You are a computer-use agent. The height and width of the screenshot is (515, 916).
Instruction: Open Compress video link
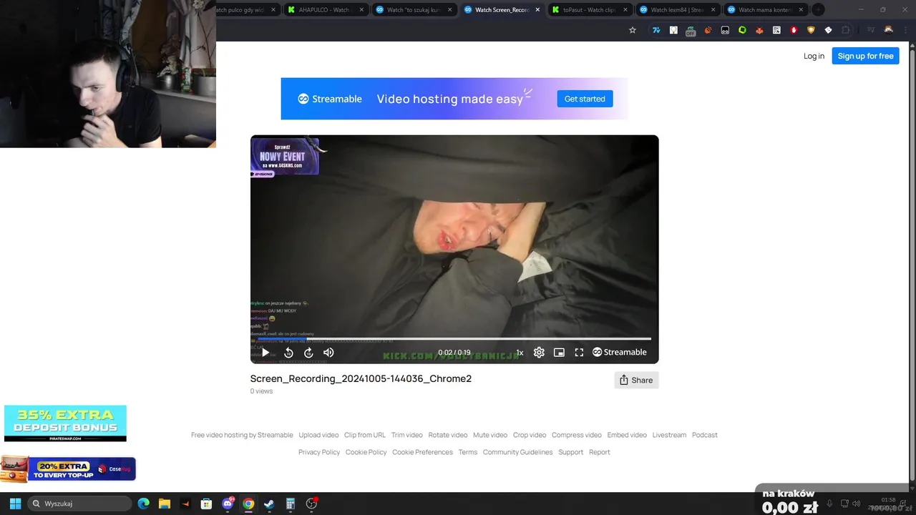tap(577, 435)
